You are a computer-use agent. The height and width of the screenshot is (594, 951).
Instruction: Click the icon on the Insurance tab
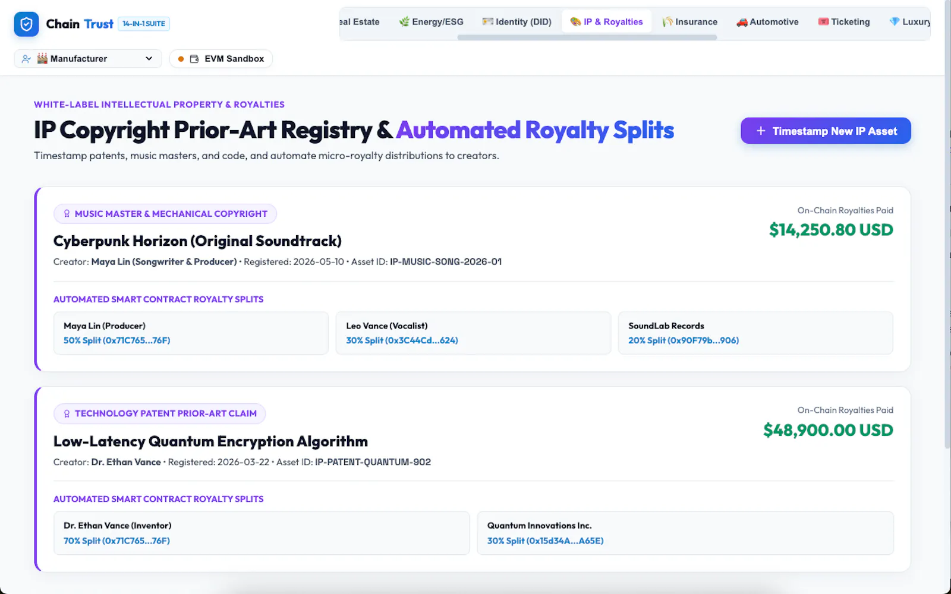coord(667,22)
